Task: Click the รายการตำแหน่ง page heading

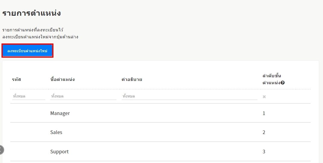Action: [32, 13]
